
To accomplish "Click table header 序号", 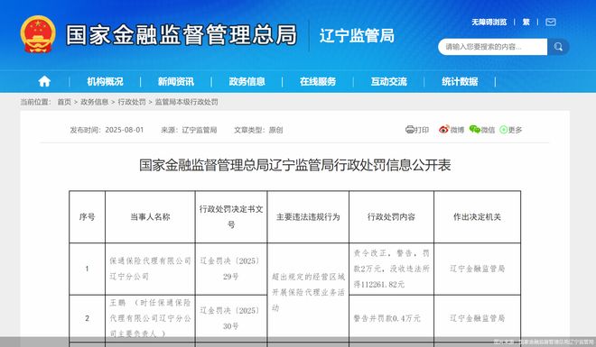I will pyautogui.click(x=87, y=217).
